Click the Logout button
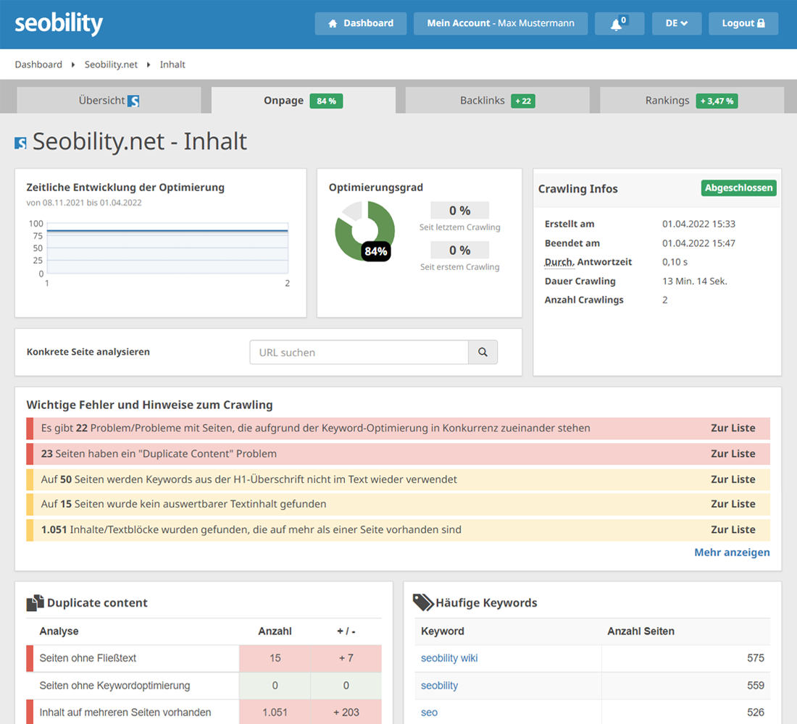797x724 pixels. pos(743,23)
